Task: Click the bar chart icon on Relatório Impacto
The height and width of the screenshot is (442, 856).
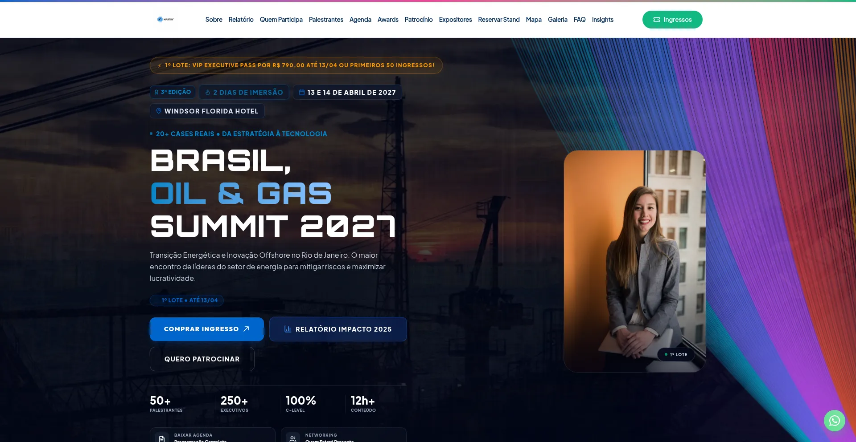Action: [288, 329]
